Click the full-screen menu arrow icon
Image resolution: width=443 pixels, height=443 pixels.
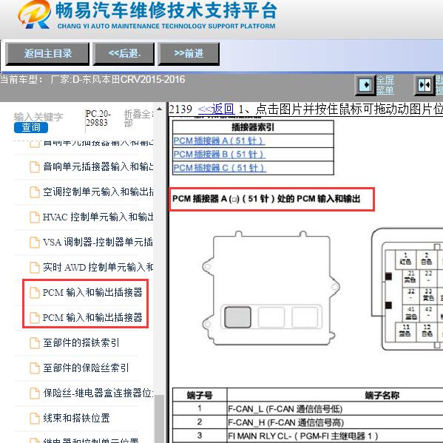(365, 85)
